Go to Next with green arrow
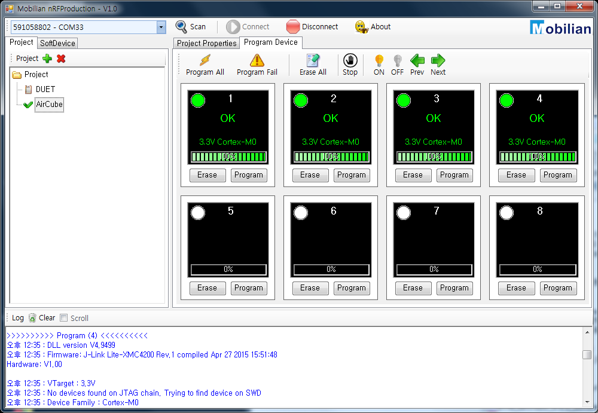 click(x=438, y=60)
